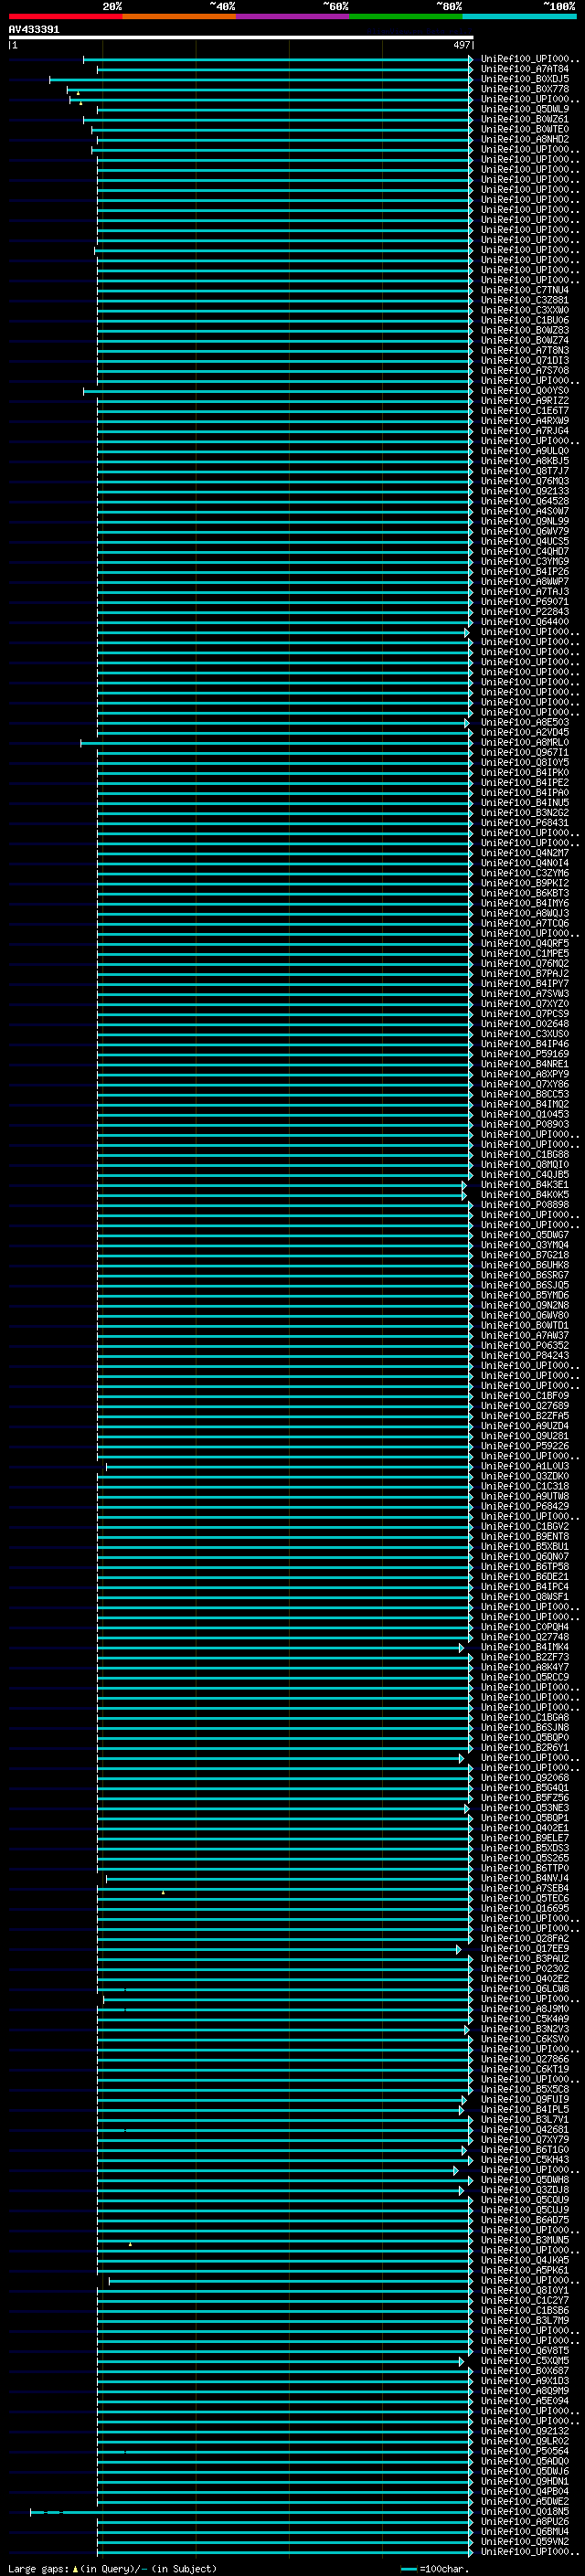Viewport: 585px width, 2576px height.
Task: Select the UniRef100_A9RIZ2 label
Action: coord(524,401)
